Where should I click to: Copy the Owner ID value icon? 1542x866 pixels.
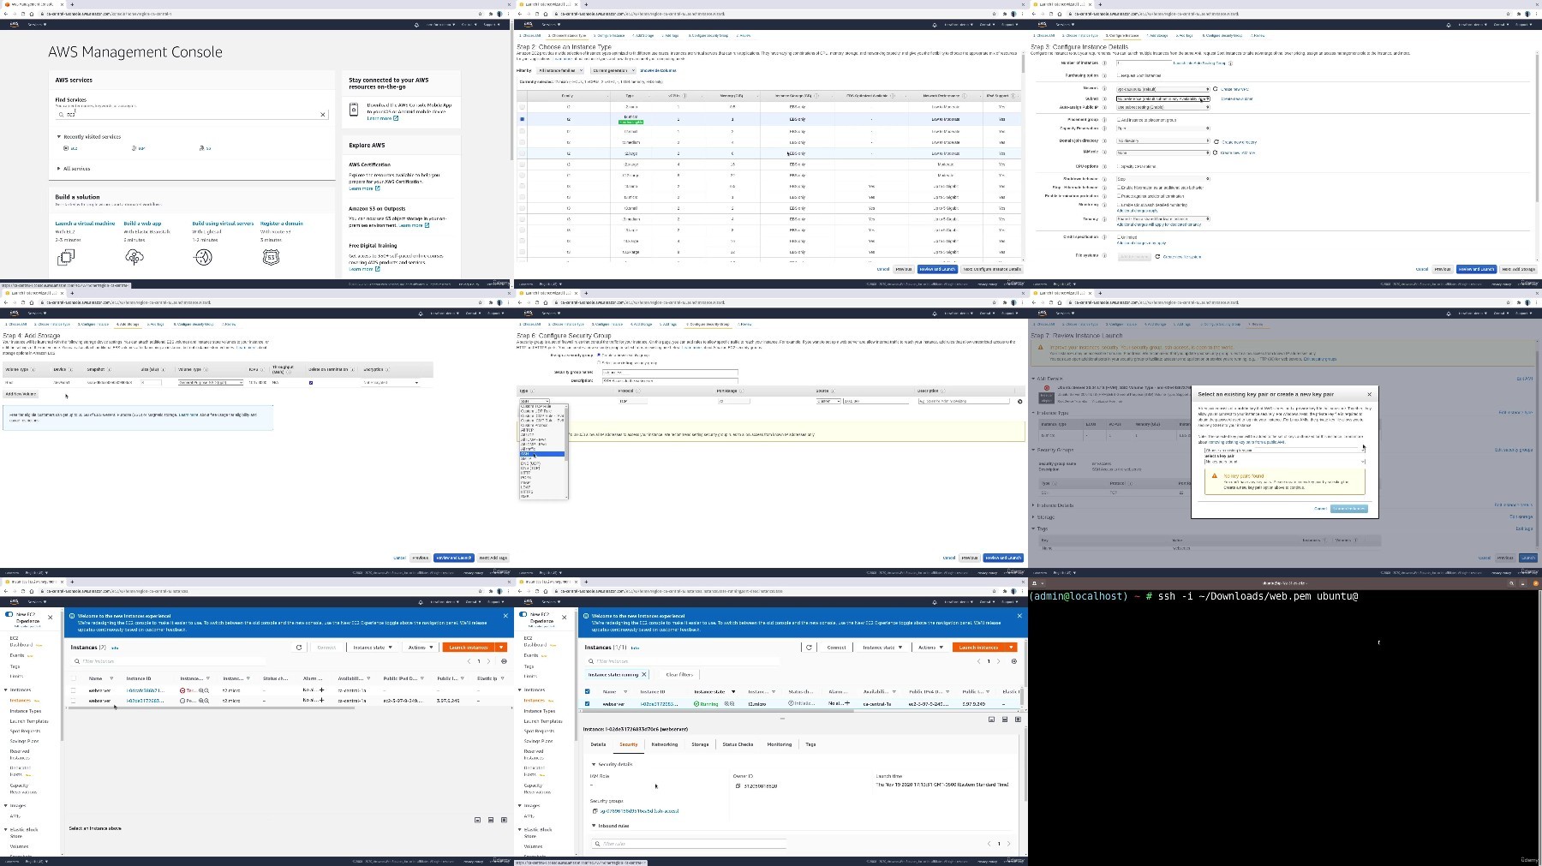pos(738,785)
